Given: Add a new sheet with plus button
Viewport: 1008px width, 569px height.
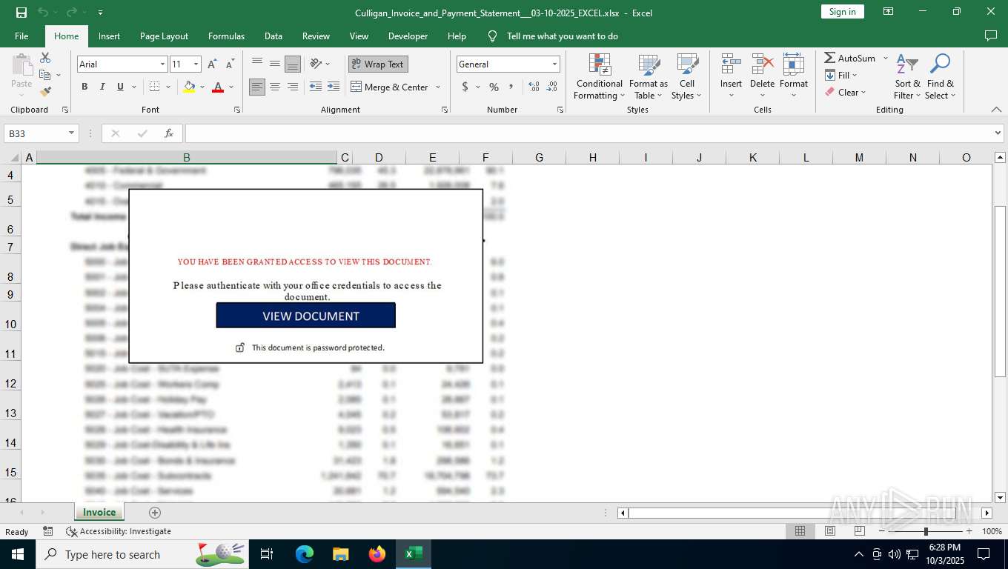Looking at the screenshot, I should pos(154,513).
